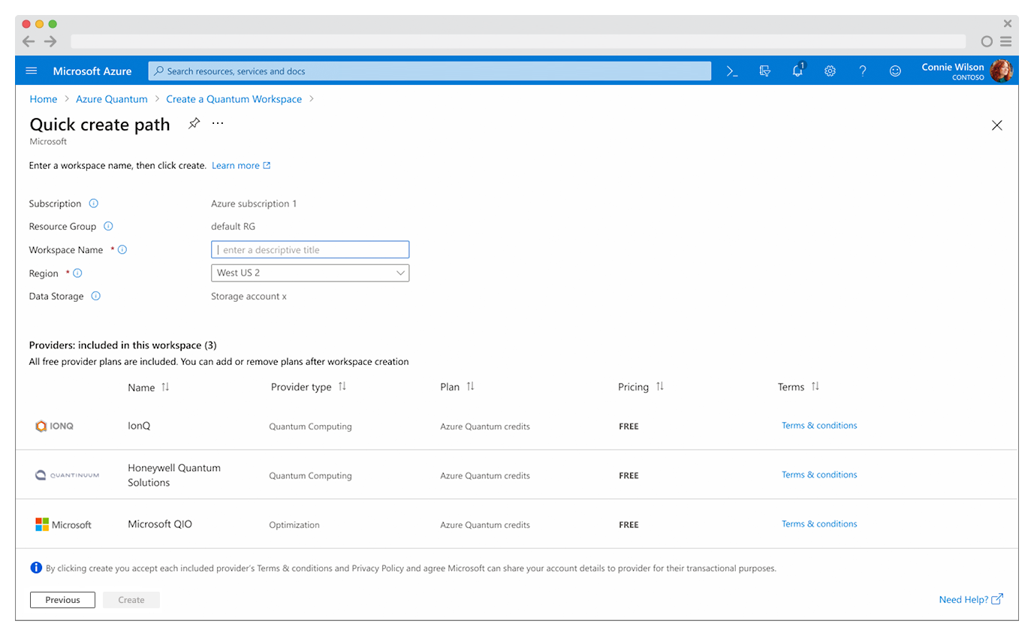This screenshot has height=636, width=1034.
Task: Go to the Azure Quantum breadcrumb
Action: (112, 99)
